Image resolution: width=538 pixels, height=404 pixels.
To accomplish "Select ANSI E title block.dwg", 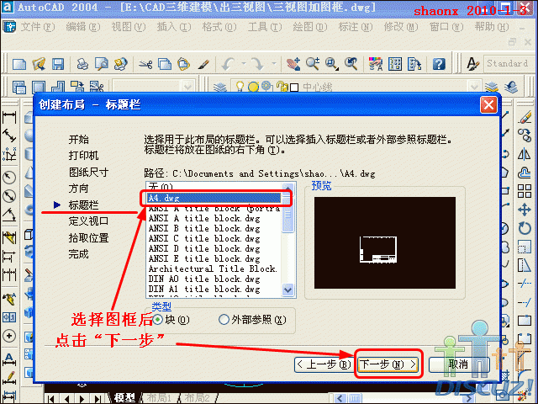I will [214, 258].
